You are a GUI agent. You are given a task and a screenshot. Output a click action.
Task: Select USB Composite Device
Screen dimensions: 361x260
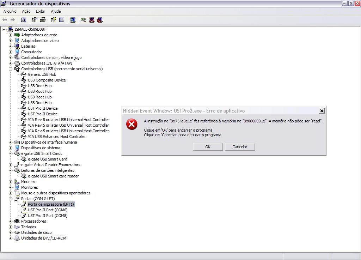(47, 80)
